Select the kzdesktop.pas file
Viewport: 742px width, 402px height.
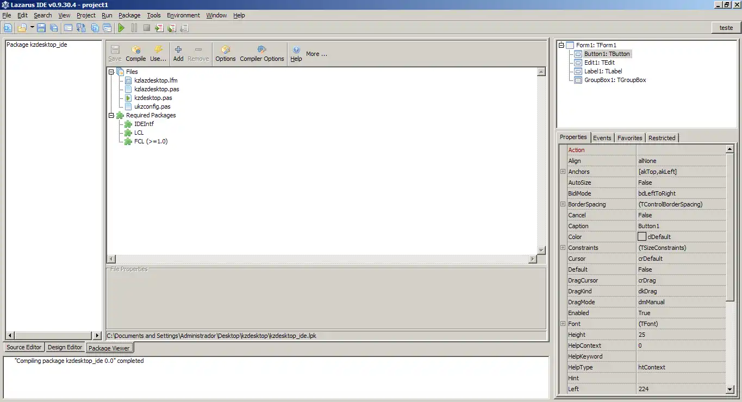click(x=153, y=98)
